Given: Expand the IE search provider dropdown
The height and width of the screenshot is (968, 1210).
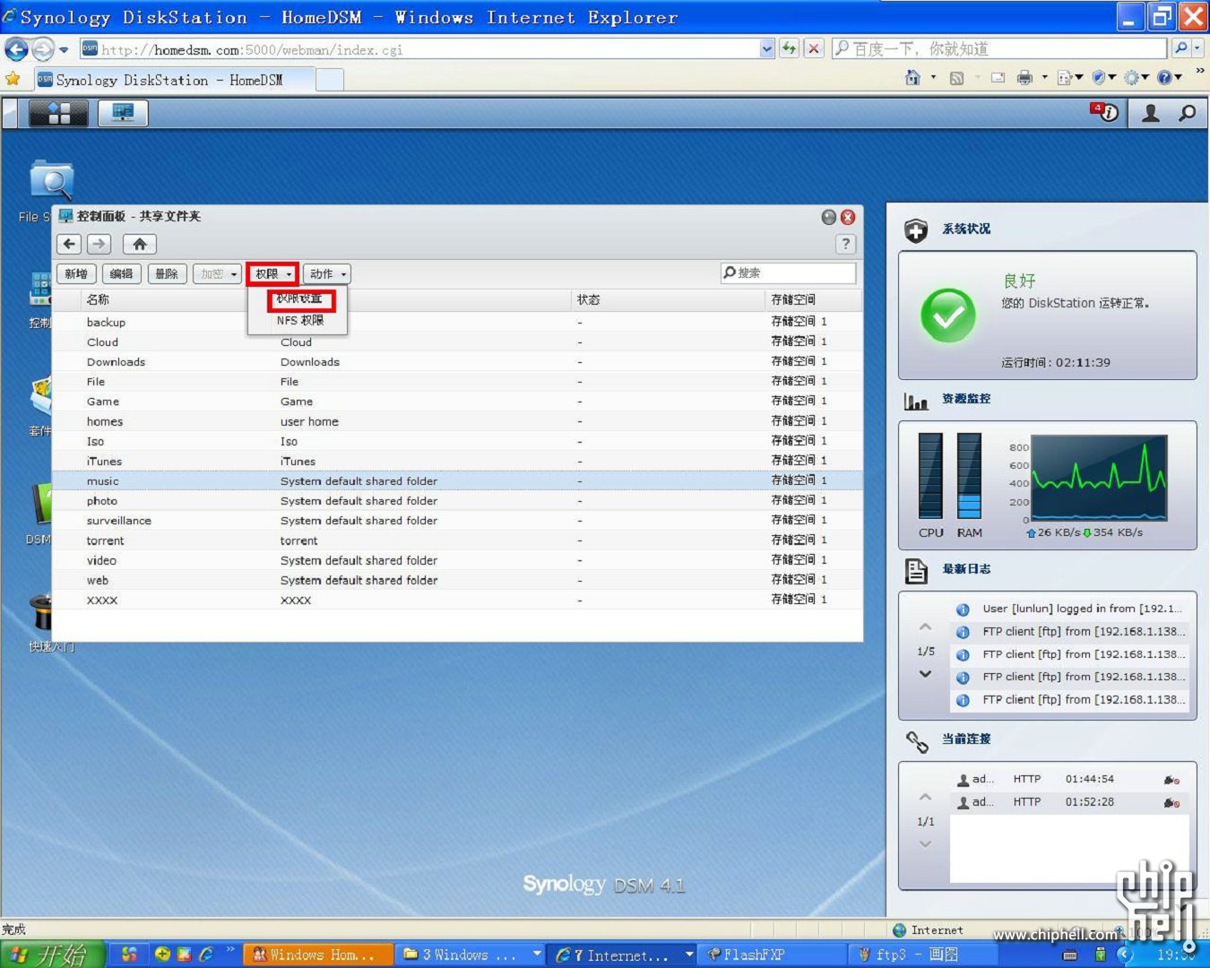Looking at the screenshot, I should (x=1197, y=48).
